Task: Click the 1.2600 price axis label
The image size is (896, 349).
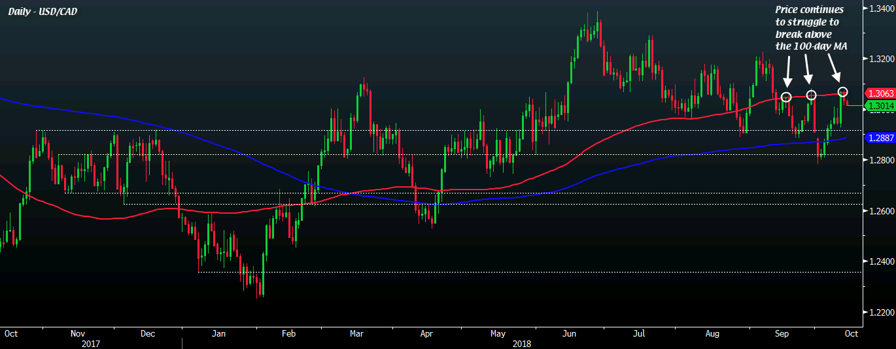Action: pos(880,211)
